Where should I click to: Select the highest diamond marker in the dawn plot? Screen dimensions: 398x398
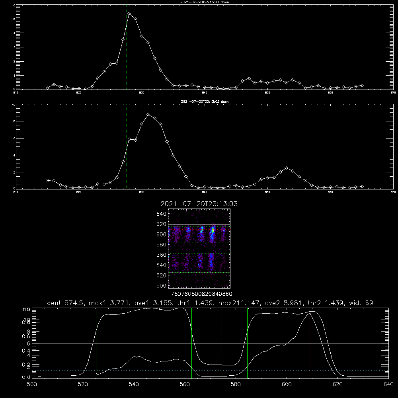tap(129, 13)
